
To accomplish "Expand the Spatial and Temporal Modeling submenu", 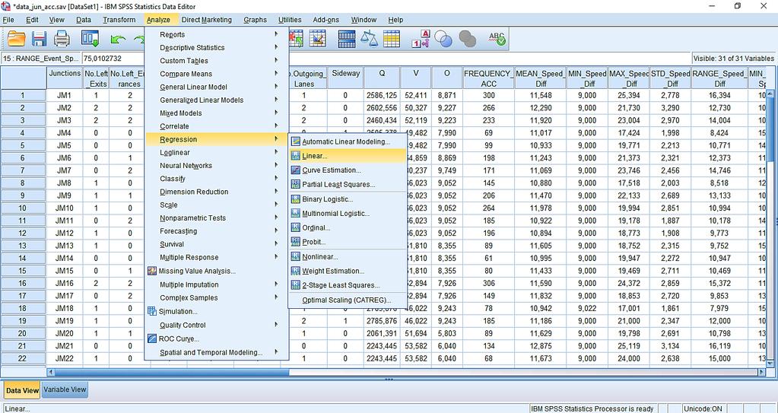I will click(x=216, y=352).
